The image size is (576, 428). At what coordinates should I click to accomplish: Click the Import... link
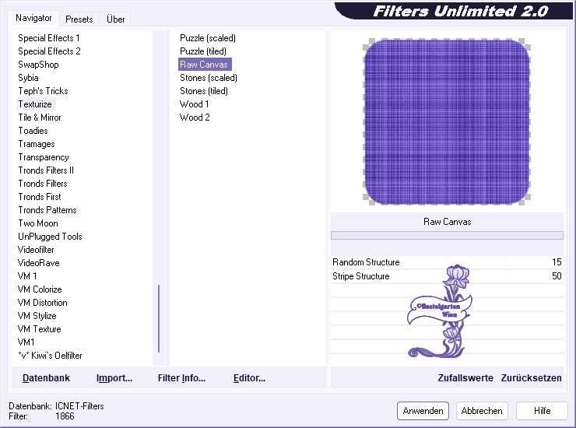pos(114,377)
